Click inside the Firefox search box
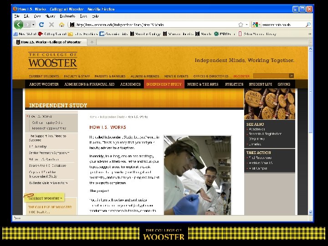Viewport: 328px width, 246px height. (x=283, y=25)
